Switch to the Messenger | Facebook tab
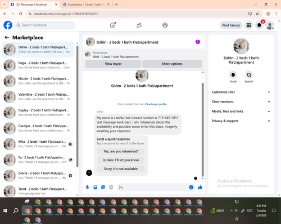 34,4
